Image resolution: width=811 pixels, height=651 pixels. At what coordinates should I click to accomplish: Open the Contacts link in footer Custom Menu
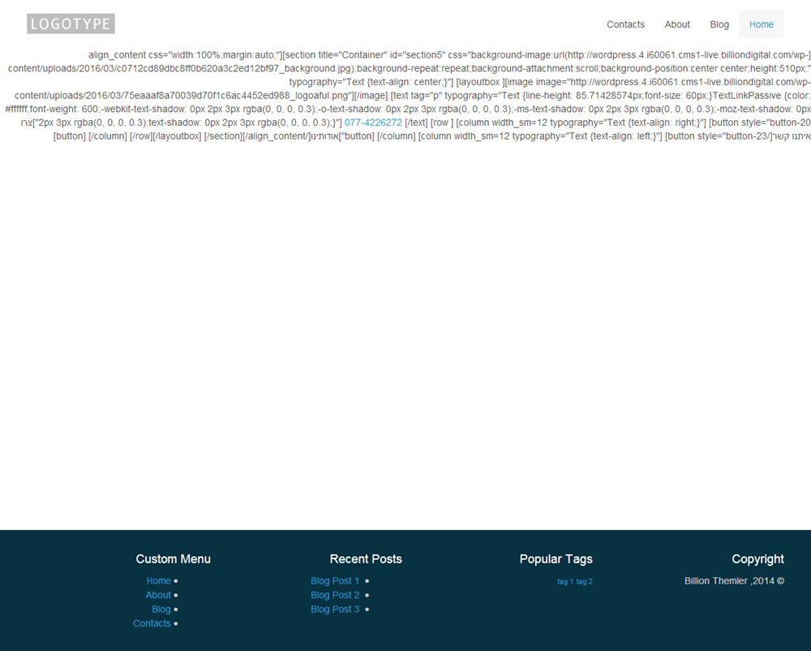point(152,623)
